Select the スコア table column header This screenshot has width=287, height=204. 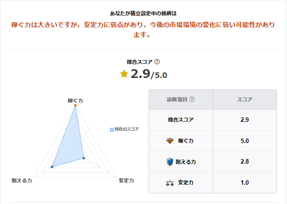pyautogui.click(x=244, y=99)
